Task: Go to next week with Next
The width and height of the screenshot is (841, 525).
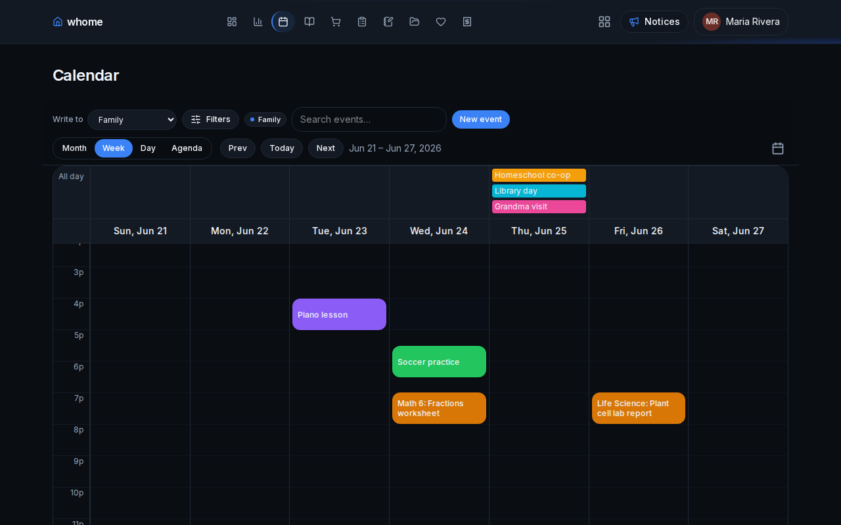Action: 326,148
